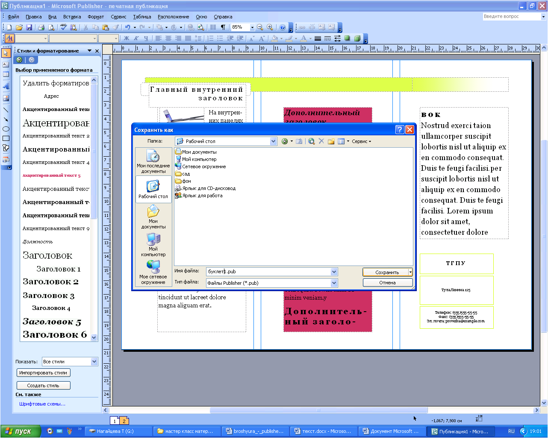Click Импортировать стили button
This screenshot has width=548, height=438.
click(43, 373)
